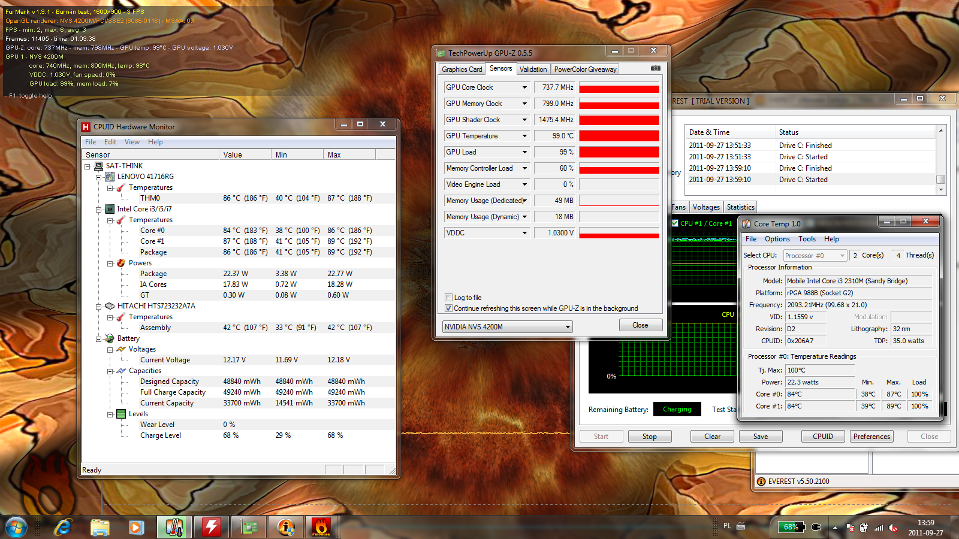959x539 pixels.
Task: Show hidden tray icons arrow
Action: tap(835, 528)
